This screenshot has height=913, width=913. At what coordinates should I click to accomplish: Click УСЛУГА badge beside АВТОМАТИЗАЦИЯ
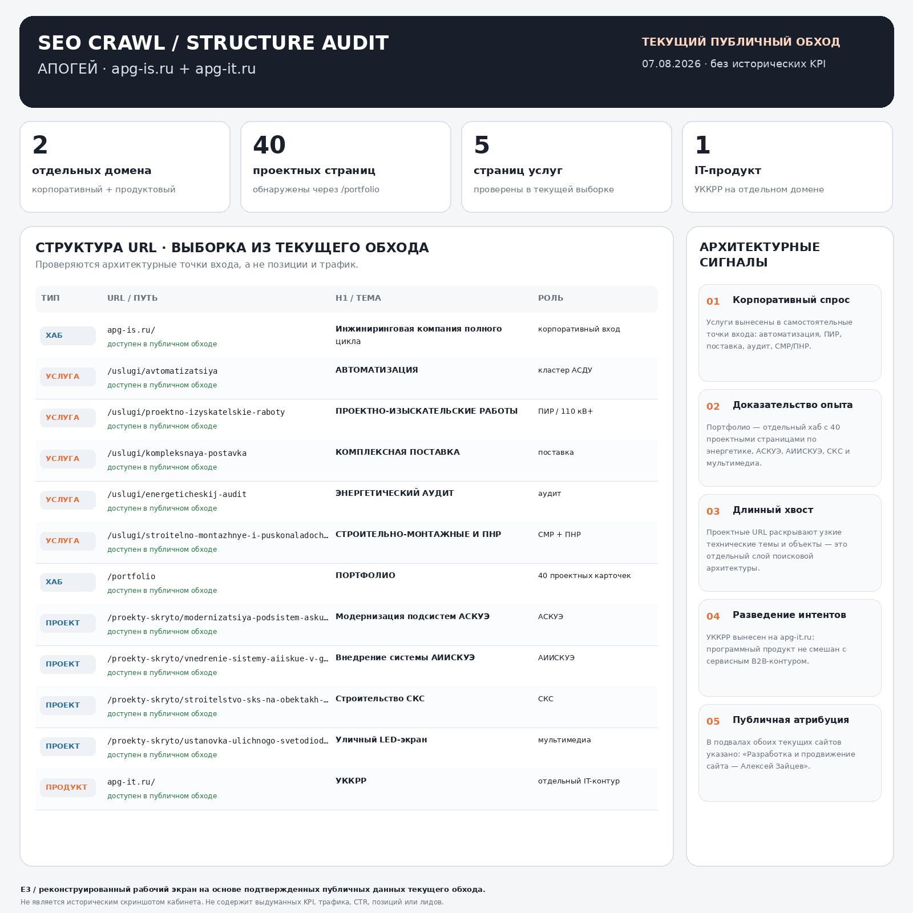click(67, 377)
